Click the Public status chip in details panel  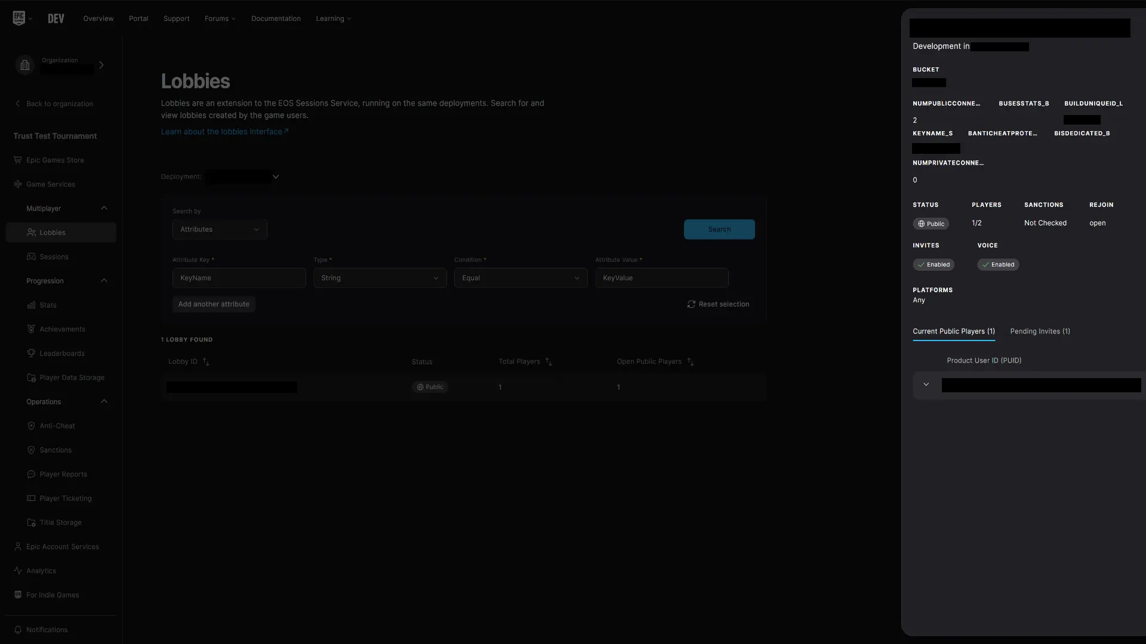coord(931,224)
